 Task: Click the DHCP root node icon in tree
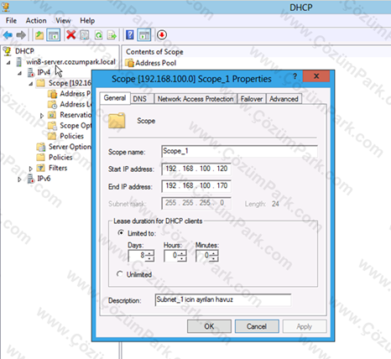[7, 51]
